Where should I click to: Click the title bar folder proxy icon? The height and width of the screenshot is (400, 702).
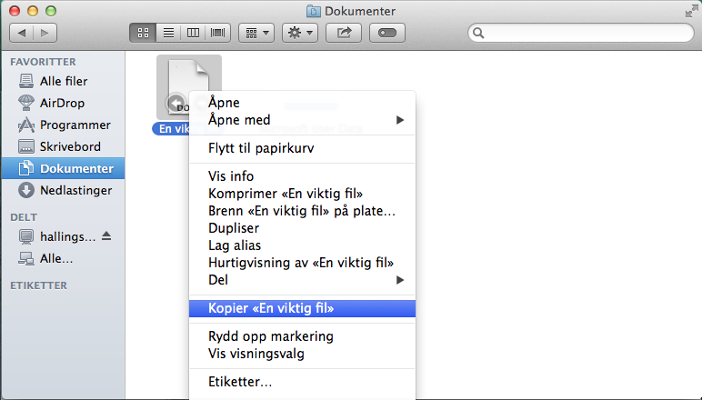314,11
